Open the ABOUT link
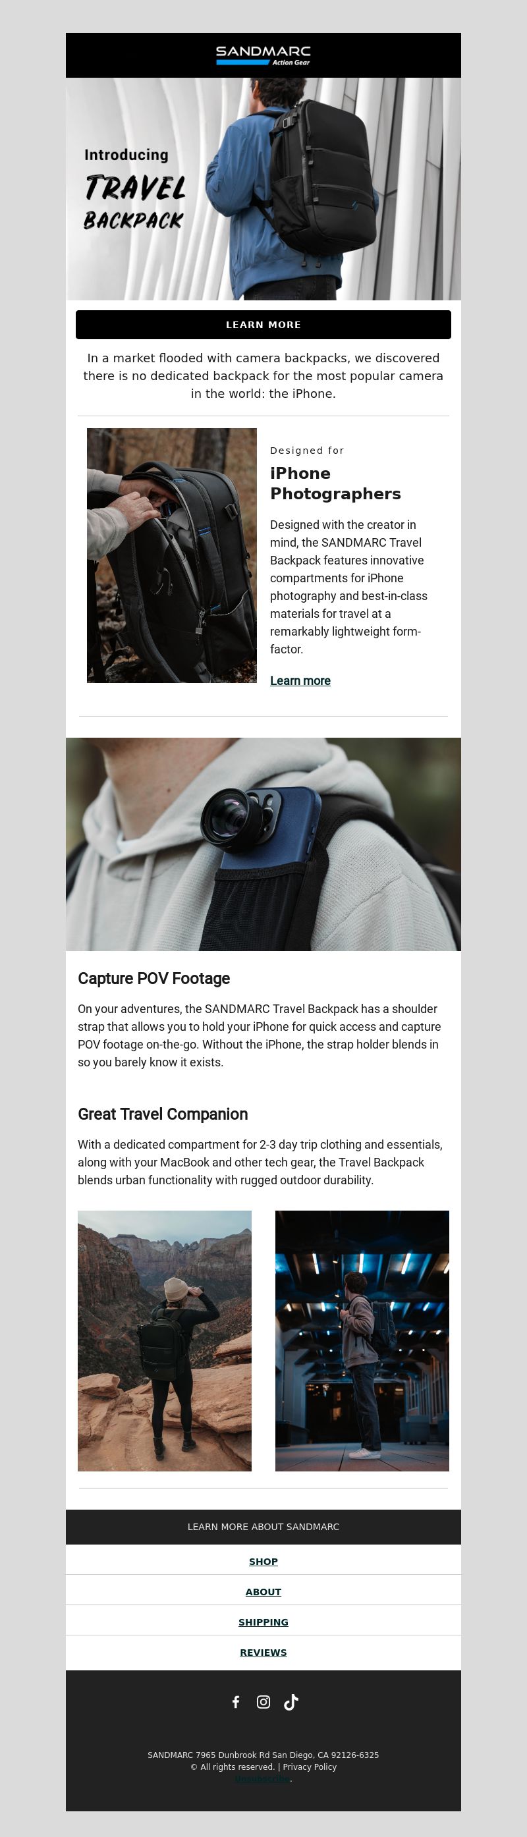This screenshot has width=527, height=1837. 263,1592
